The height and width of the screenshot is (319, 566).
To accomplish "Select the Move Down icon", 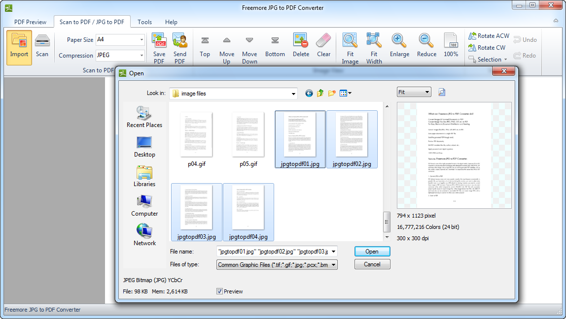I will (x=249, y=44).
